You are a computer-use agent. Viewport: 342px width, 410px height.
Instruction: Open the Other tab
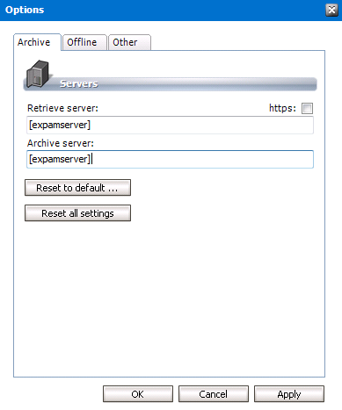pos(129,42)
